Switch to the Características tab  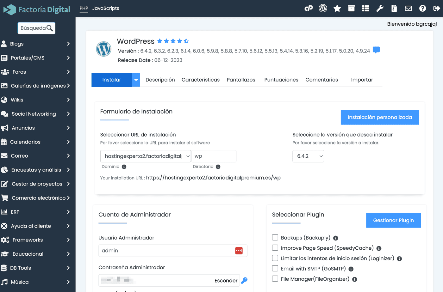(201, 80)
